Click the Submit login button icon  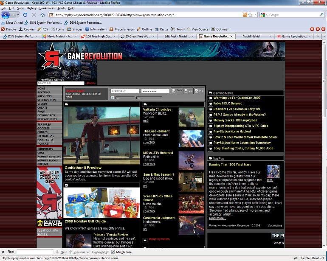tap(177, 91)
